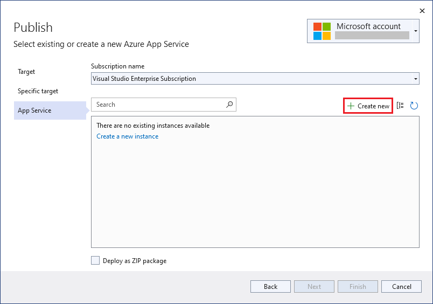Click the Next button
433x304 pixels.
coord(314,287)
